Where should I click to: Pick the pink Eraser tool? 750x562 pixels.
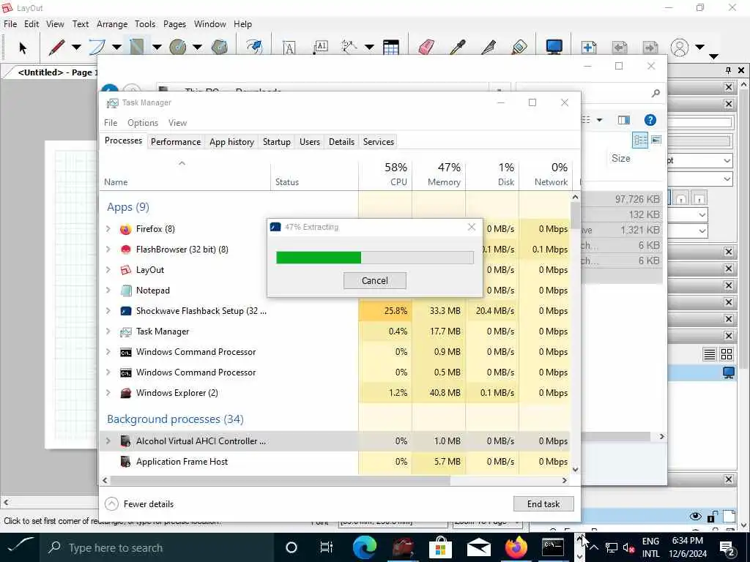[x=426, y=47]
